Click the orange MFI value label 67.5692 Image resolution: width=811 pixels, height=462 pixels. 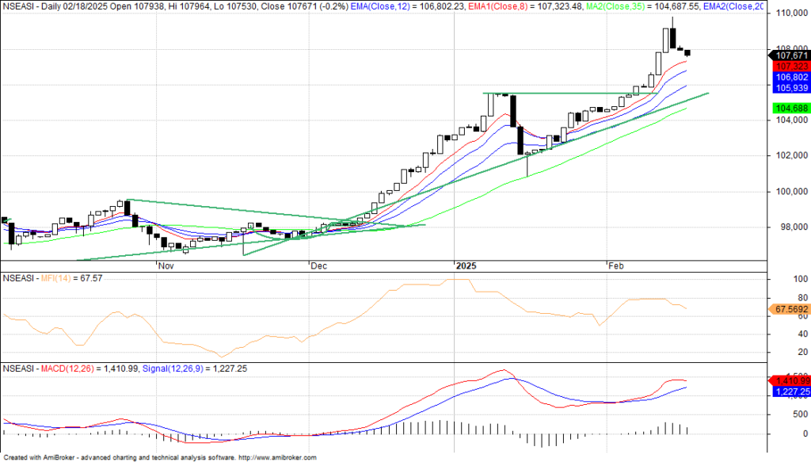[790, 310]
